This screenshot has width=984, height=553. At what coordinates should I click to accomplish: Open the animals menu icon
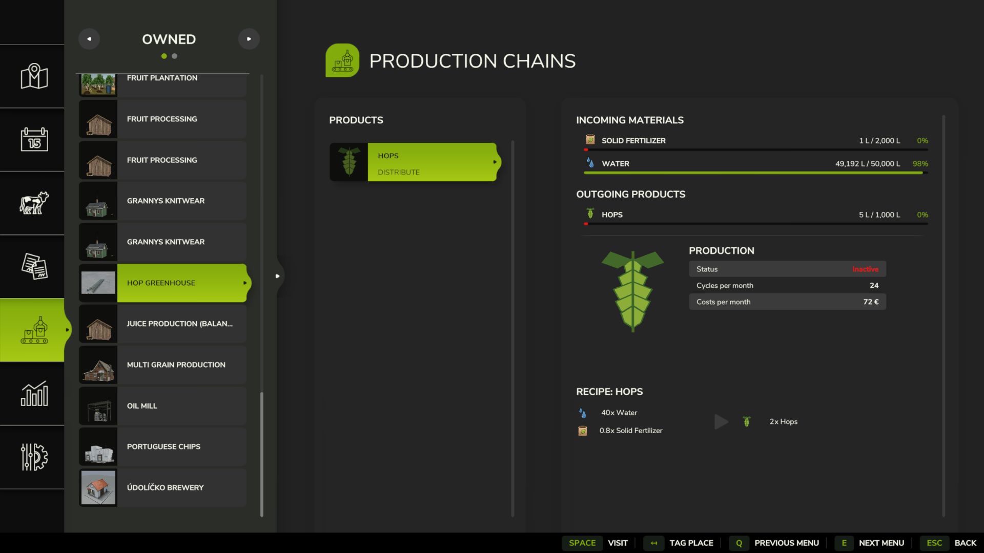pyautogui.click(x=34, y=203)
